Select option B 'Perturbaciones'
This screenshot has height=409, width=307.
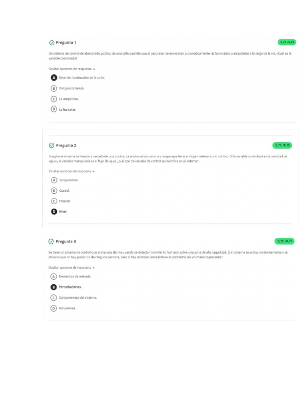click(54, 287)
